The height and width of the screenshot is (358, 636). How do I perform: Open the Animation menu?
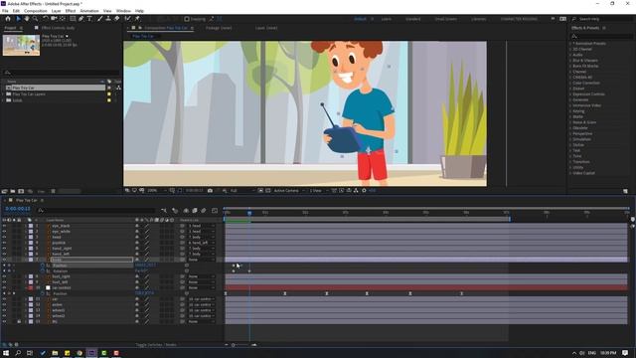pos(89,11)
